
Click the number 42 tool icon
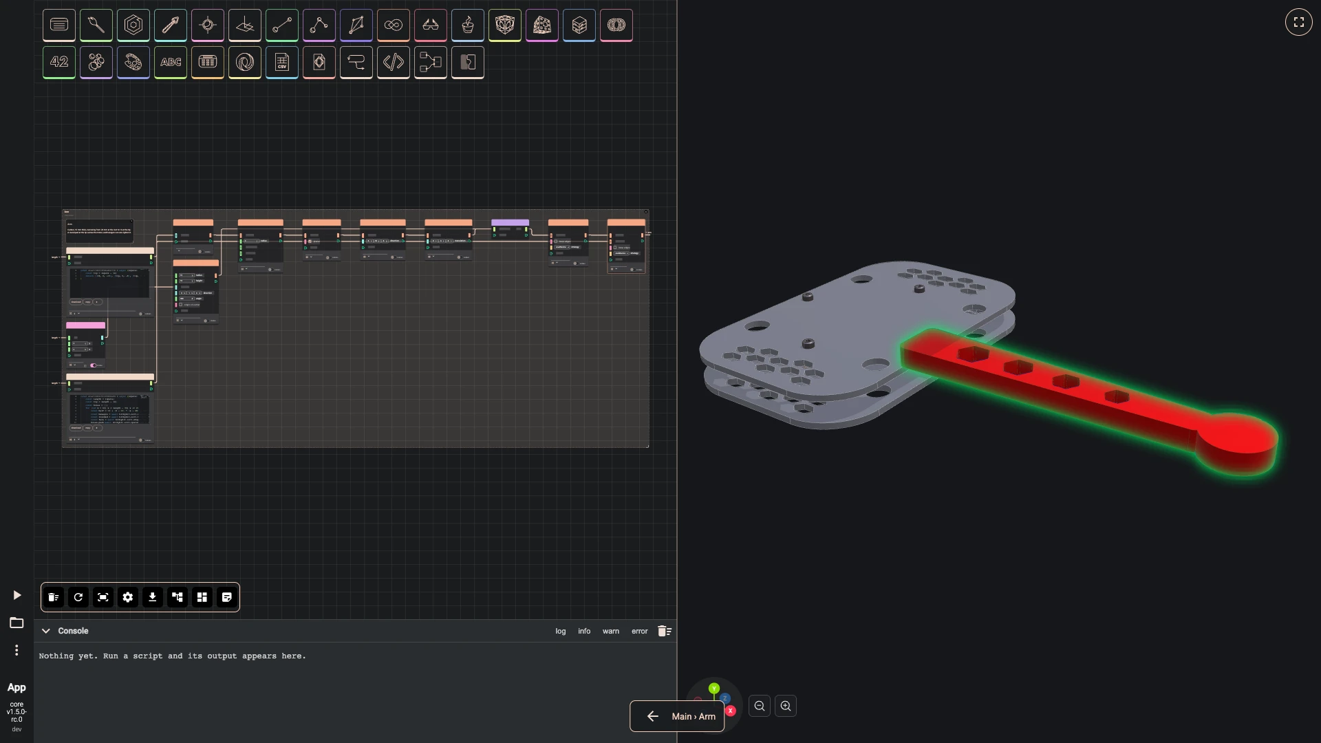point(59,63)
